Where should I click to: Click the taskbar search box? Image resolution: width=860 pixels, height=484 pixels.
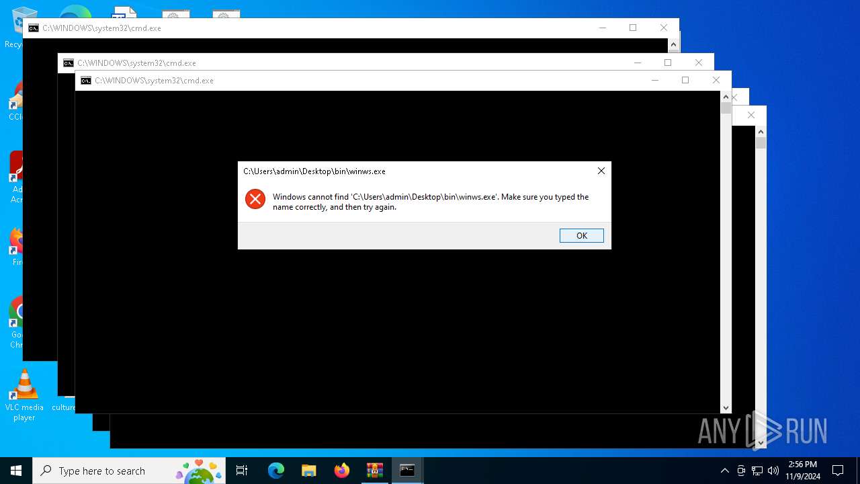click(x=129, y=471)
